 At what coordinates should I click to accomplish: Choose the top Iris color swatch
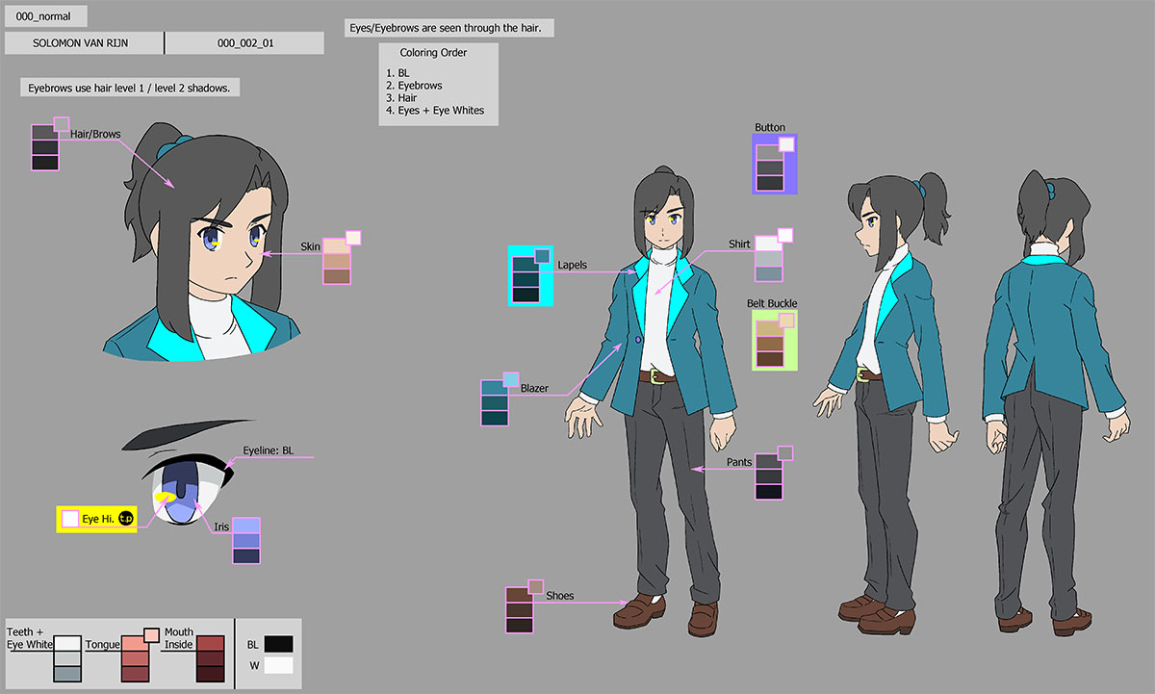coord(246,526)
